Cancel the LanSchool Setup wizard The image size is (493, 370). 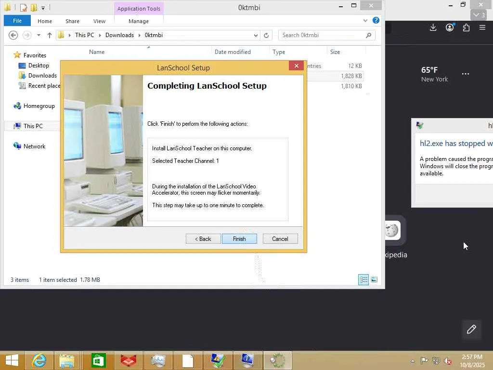[x=280, y=239]
